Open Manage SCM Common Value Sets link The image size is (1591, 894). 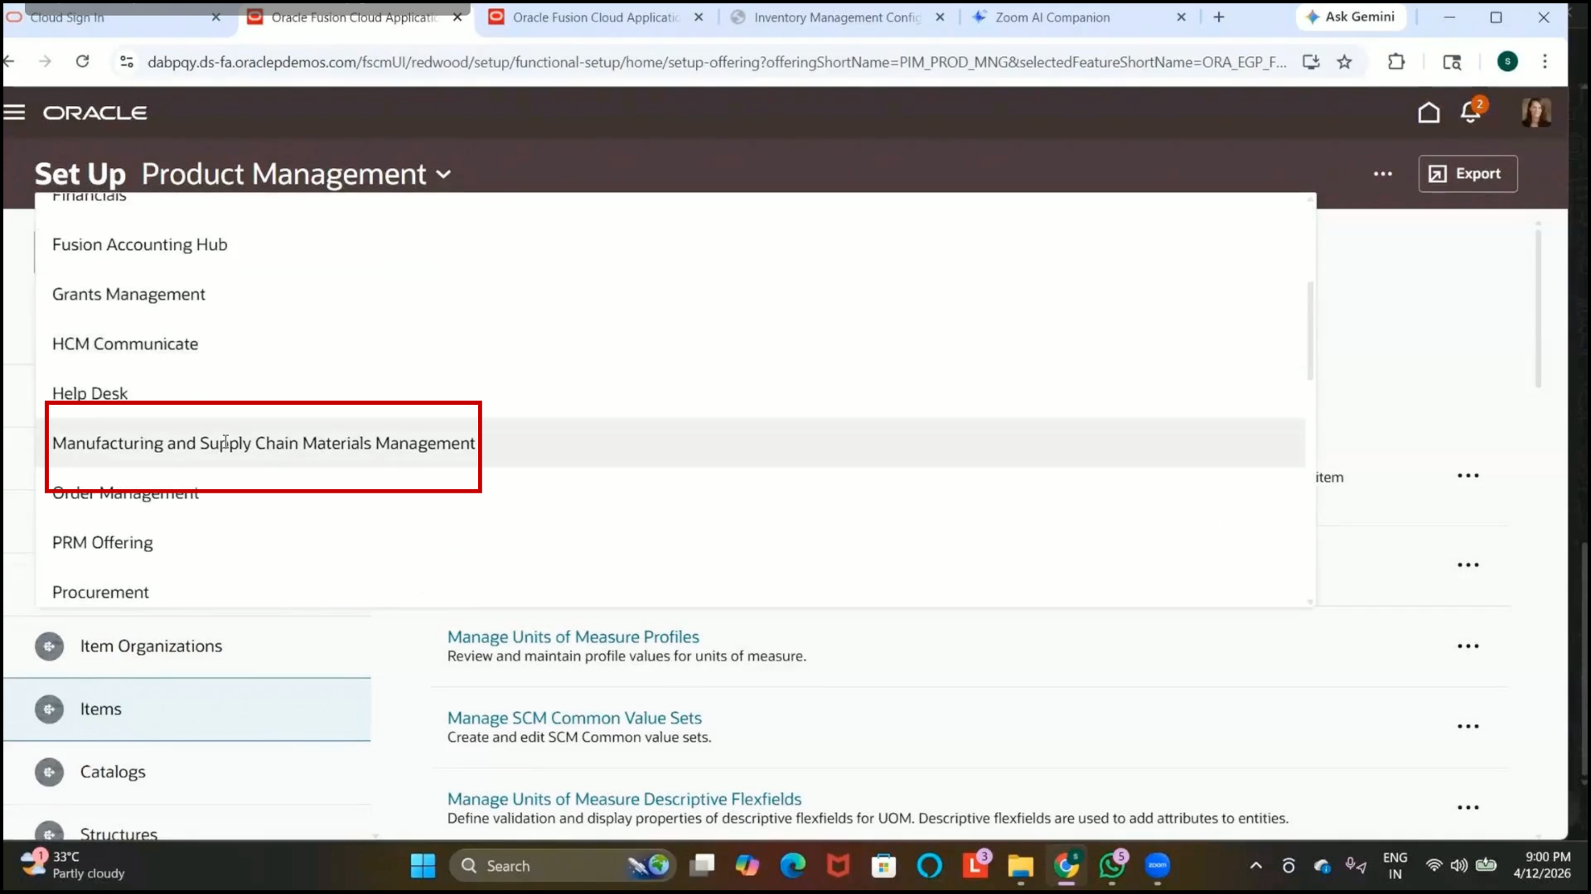click(x=574, y=718)
